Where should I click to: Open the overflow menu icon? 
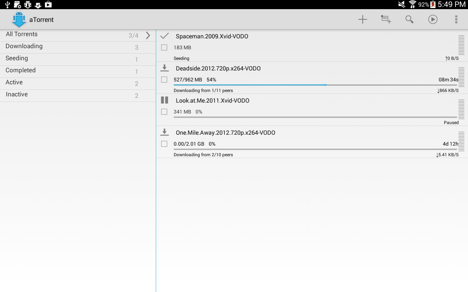pyautogui.click(x=456, y=19)
